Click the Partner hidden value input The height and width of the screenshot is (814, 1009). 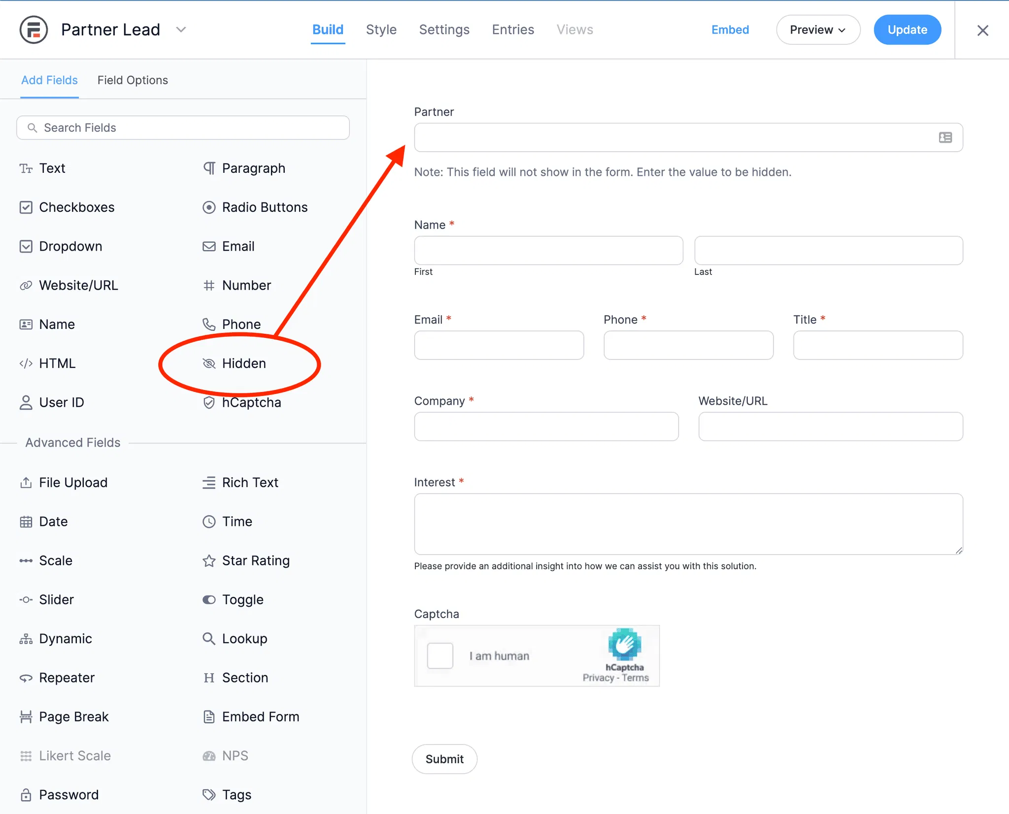pos(689,137)
